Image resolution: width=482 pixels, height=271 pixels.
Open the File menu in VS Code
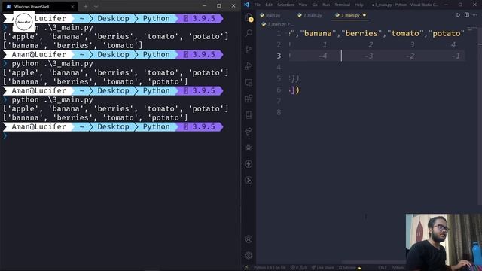point(258,5)
